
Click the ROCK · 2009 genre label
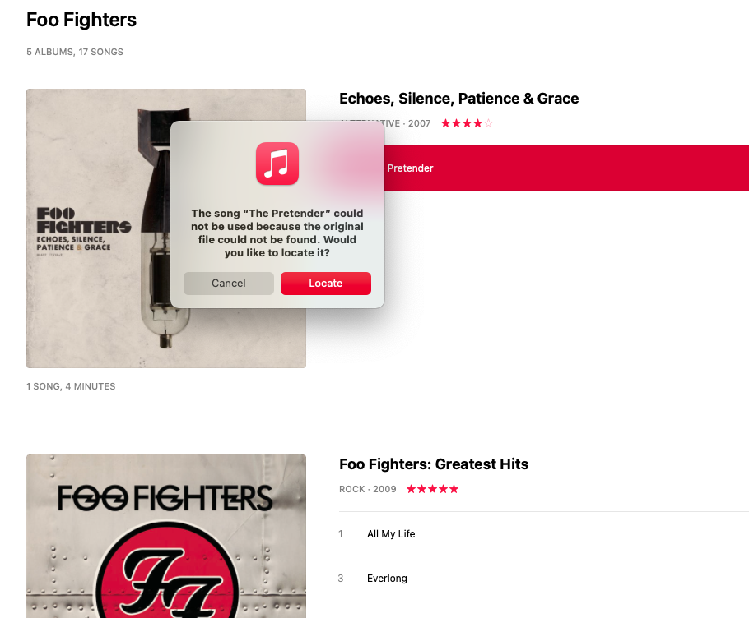[x=368, y=489]
